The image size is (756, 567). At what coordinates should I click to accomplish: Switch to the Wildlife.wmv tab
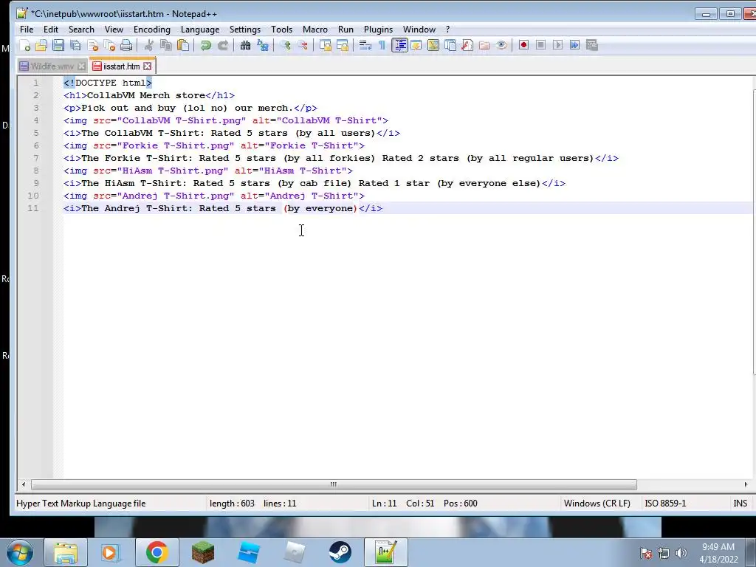click(x=52, y=66)
